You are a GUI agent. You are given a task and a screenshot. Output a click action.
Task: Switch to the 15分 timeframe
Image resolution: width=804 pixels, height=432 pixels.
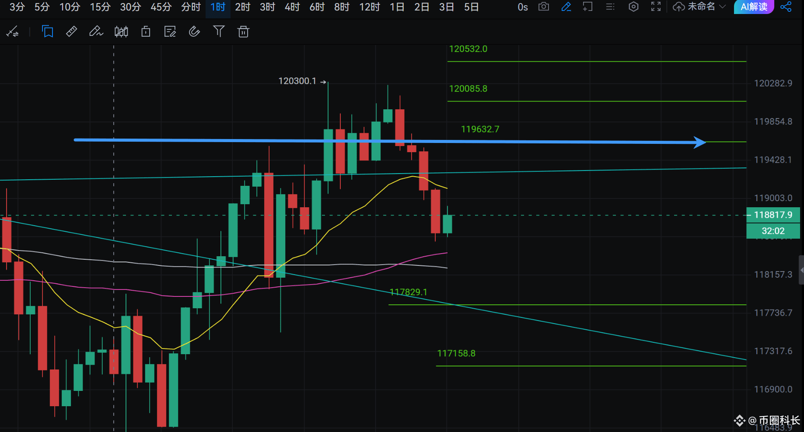100,7
